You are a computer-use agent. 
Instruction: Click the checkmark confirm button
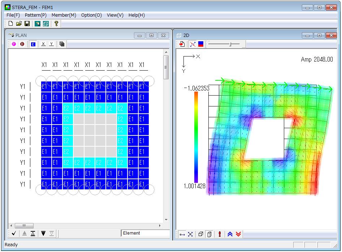pos(14,234)
